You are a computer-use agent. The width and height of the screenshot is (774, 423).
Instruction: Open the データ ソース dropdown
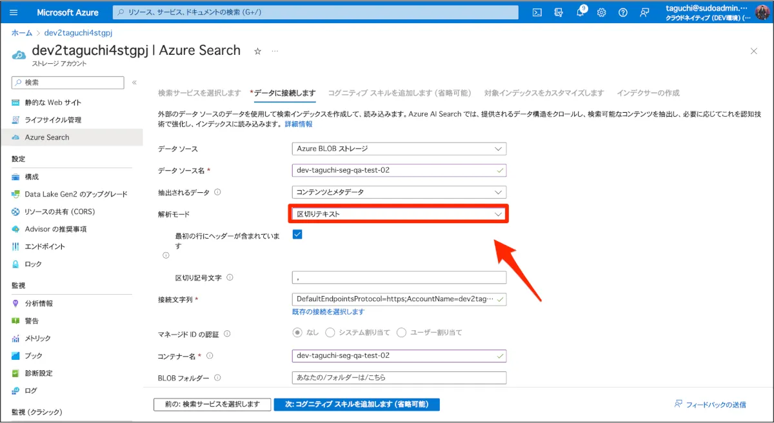399,149
